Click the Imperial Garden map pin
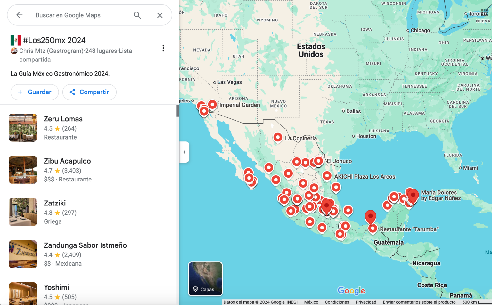 (x=212, y=104)
